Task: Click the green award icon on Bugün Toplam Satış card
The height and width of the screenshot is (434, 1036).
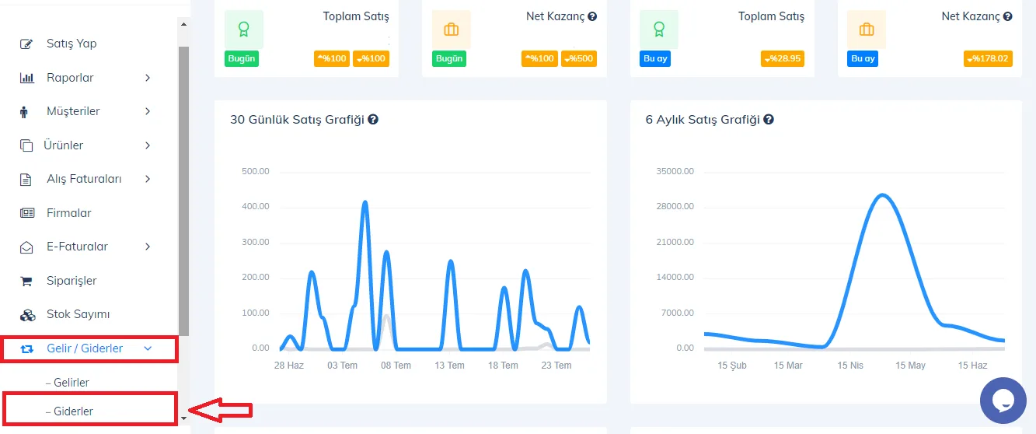Action: pyautogui.click(x=244, y=30)
